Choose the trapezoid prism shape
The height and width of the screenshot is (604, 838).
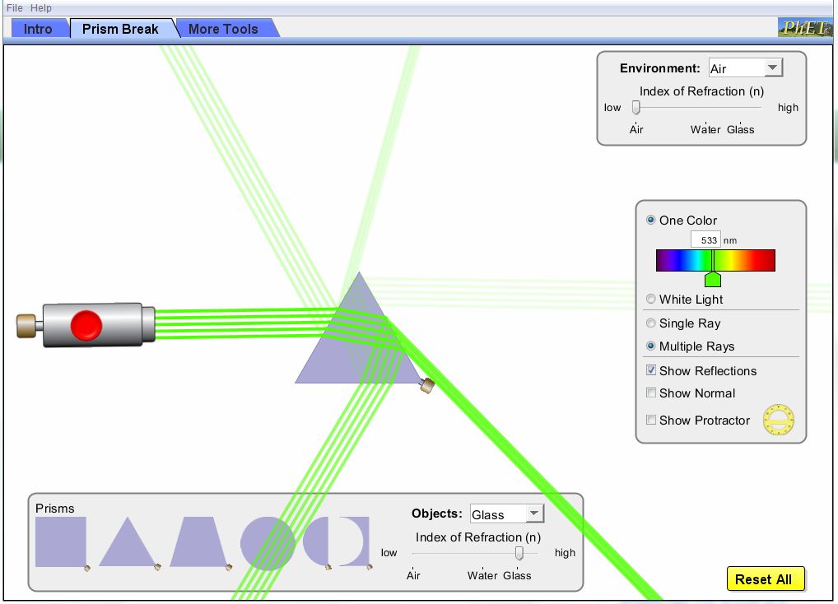click(x=198, y=545)
